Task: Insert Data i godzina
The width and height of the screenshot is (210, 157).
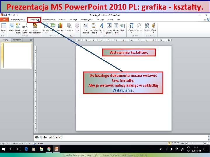Action: point(109,28)
